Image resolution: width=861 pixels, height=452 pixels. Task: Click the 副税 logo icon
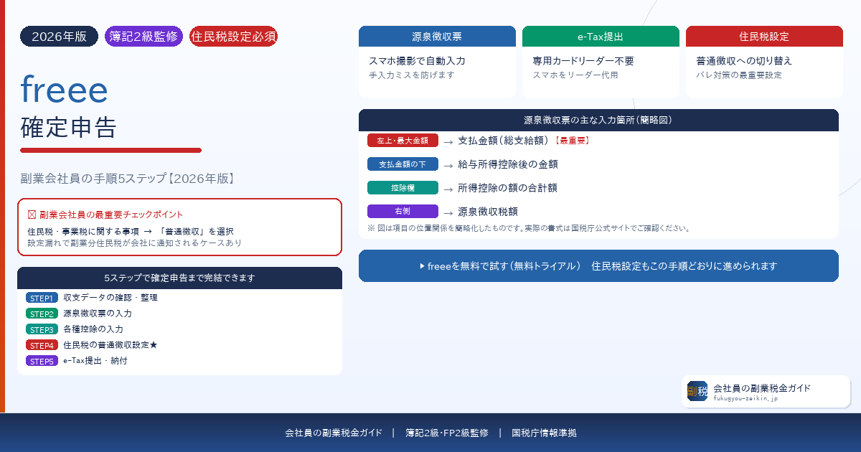tap(697, 391)
